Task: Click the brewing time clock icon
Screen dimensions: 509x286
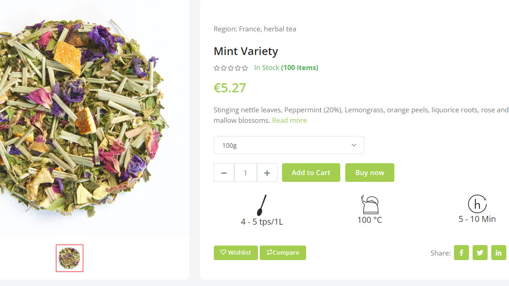Action: [477, 205]
